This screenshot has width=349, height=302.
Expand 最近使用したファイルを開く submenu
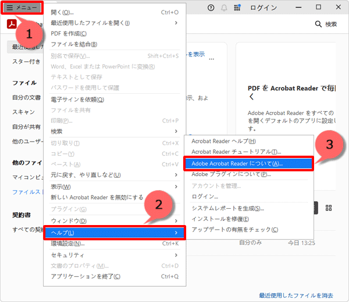[115, 23]
